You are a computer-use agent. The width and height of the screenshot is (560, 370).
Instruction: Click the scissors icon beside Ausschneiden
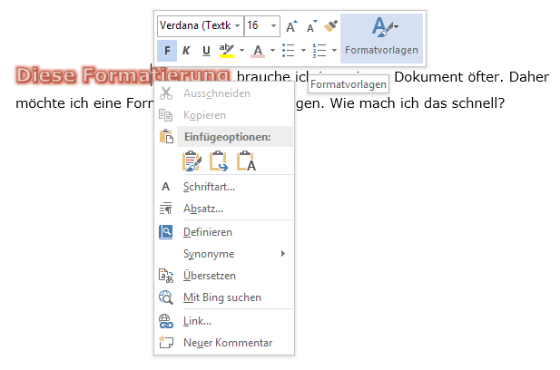(166, 93)
